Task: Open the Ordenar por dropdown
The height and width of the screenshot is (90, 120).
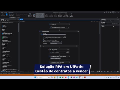Action: (56, 43)
